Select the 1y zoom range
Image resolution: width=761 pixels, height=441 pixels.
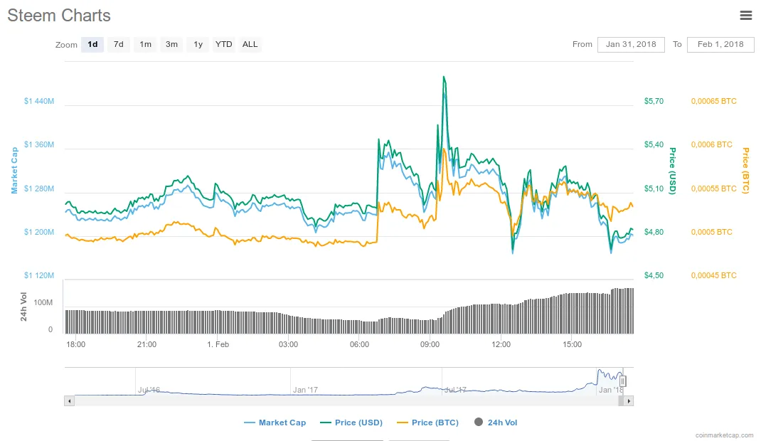tap(198, 44)
